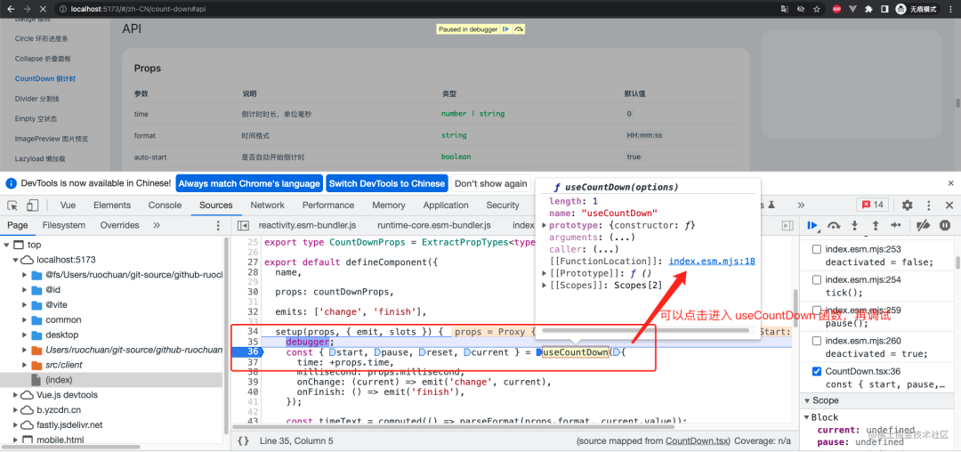Click the eye-slash tracking protection icon in address bar
Viewport: 961px width, 452px height.
coord(801,9)
